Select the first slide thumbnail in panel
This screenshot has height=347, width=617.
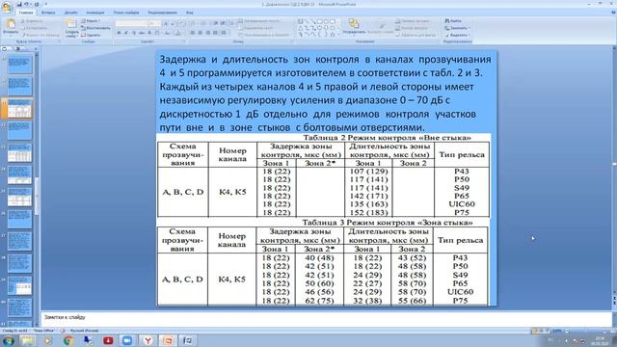(x=19, y=65)
